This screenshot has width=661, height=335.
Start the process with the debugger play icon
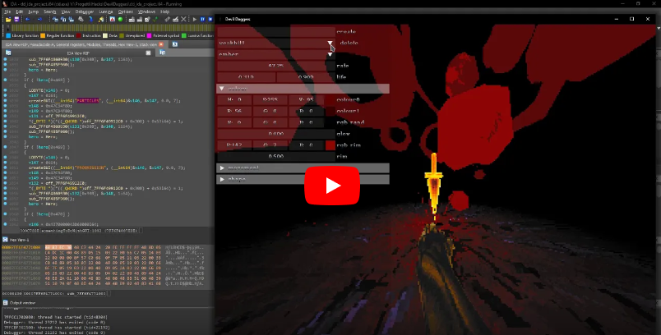pyautogui.click(x=194, y=20)
